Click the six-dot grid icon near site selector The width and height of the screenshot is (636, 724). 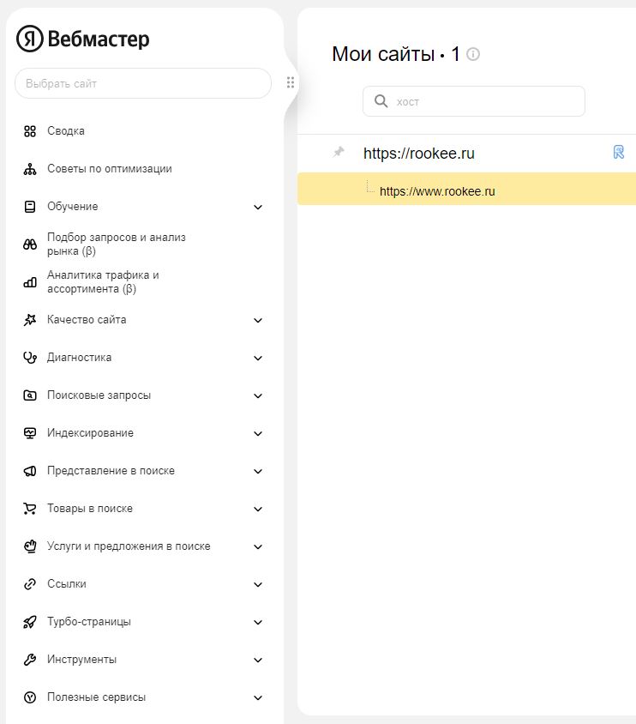tap(291, 83)
